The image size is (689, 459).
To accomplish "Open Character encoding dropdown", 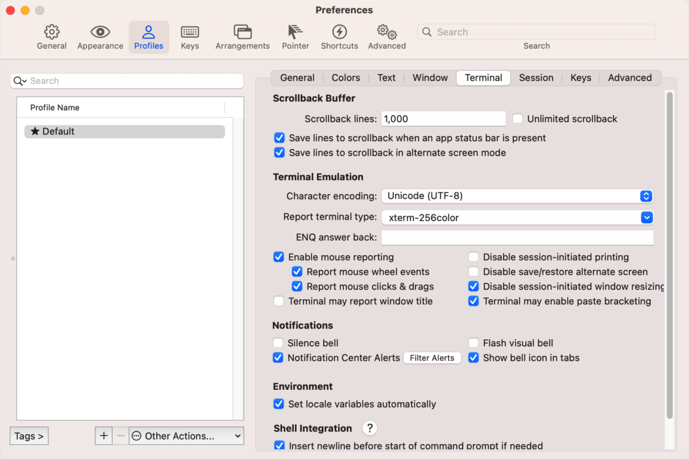I will pyautogui.click(x=517, y=196).
